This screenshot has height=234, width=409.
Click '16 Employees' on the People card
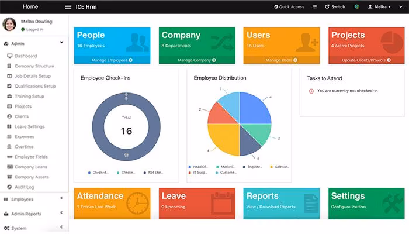tap(91, 46)
